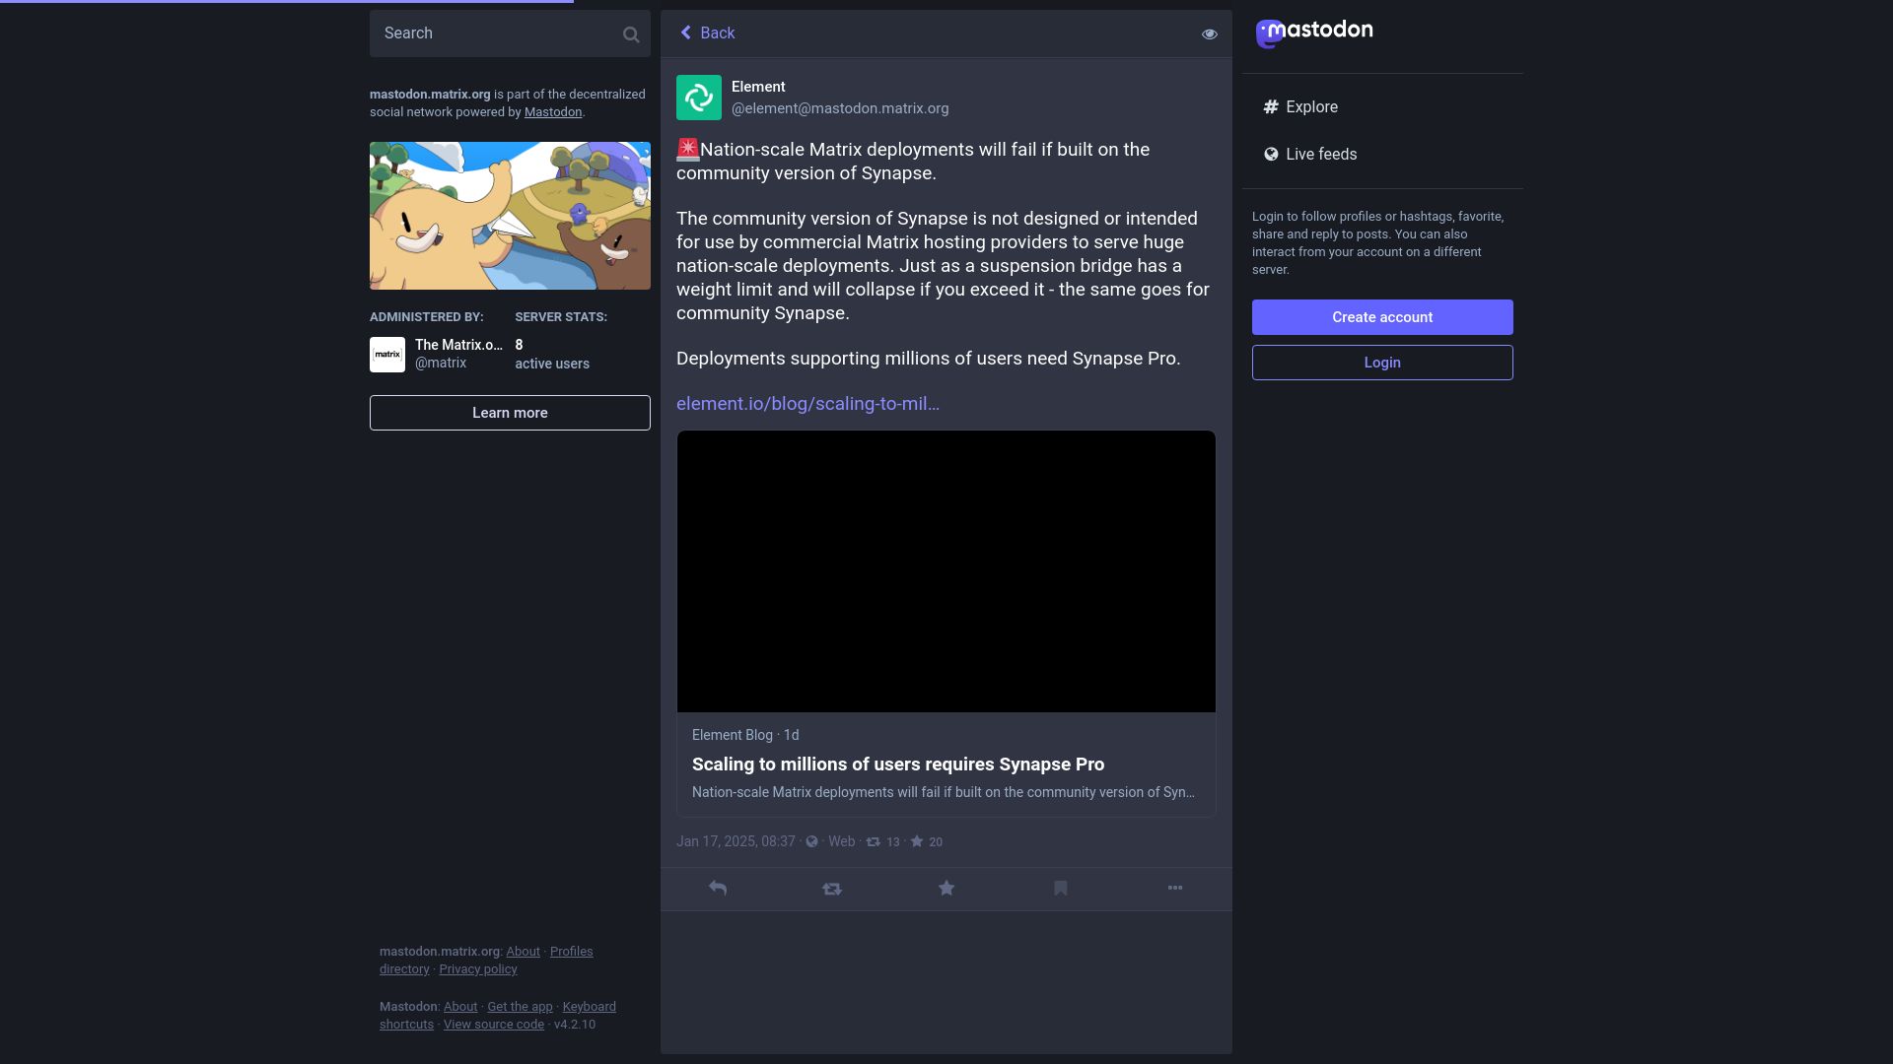Screen dimensions: 1893x1064
Task: Open article titled Scaling to millions of users
Action: click(x=898, y=765)
